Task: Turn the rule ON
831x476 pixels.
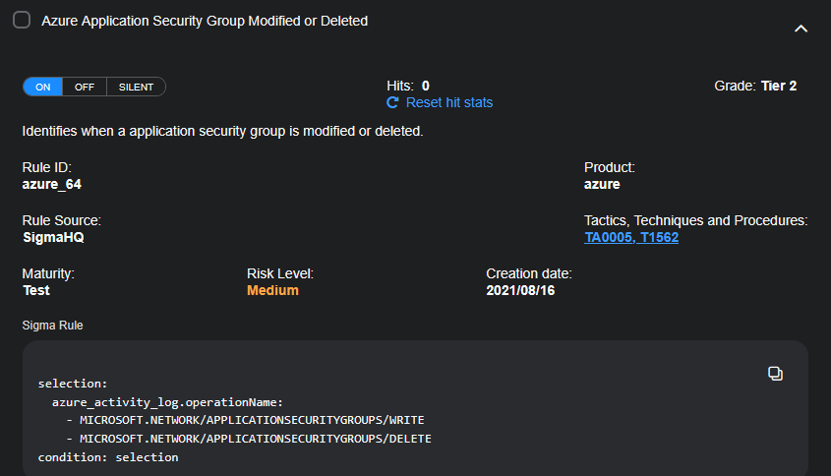Action: pos(43,87)
